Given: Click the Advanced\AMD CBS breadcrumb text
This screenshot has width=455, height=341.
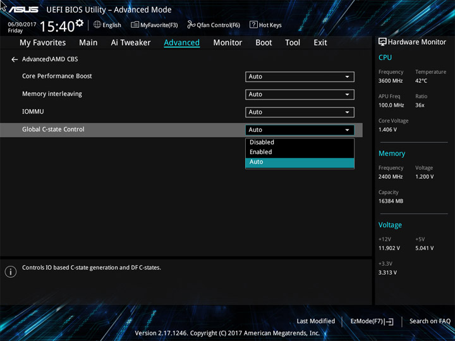Looking at the screenshot, I should click(50, 59).
